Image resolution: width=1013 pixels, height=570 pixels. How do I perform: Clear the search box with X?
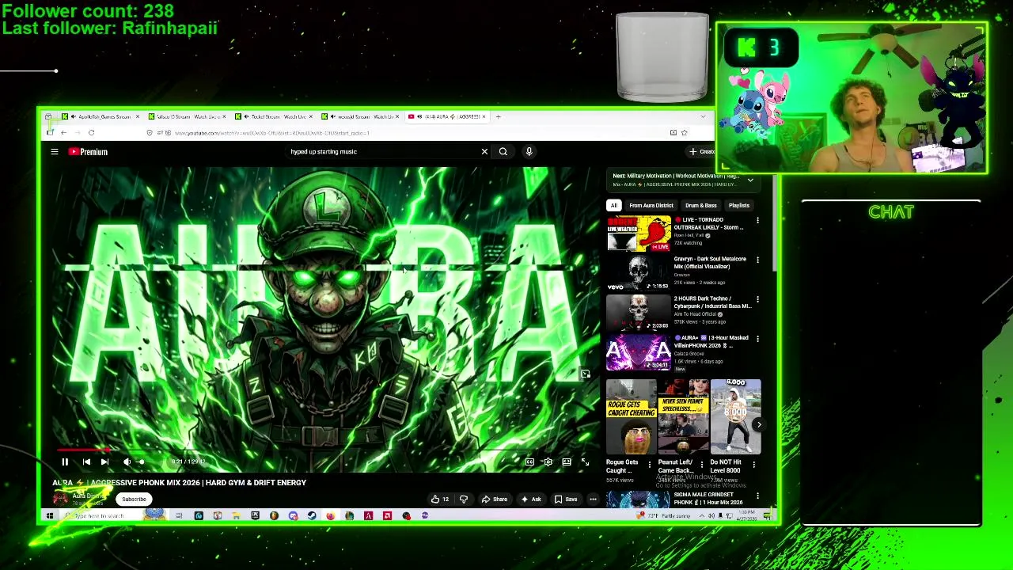484,152
